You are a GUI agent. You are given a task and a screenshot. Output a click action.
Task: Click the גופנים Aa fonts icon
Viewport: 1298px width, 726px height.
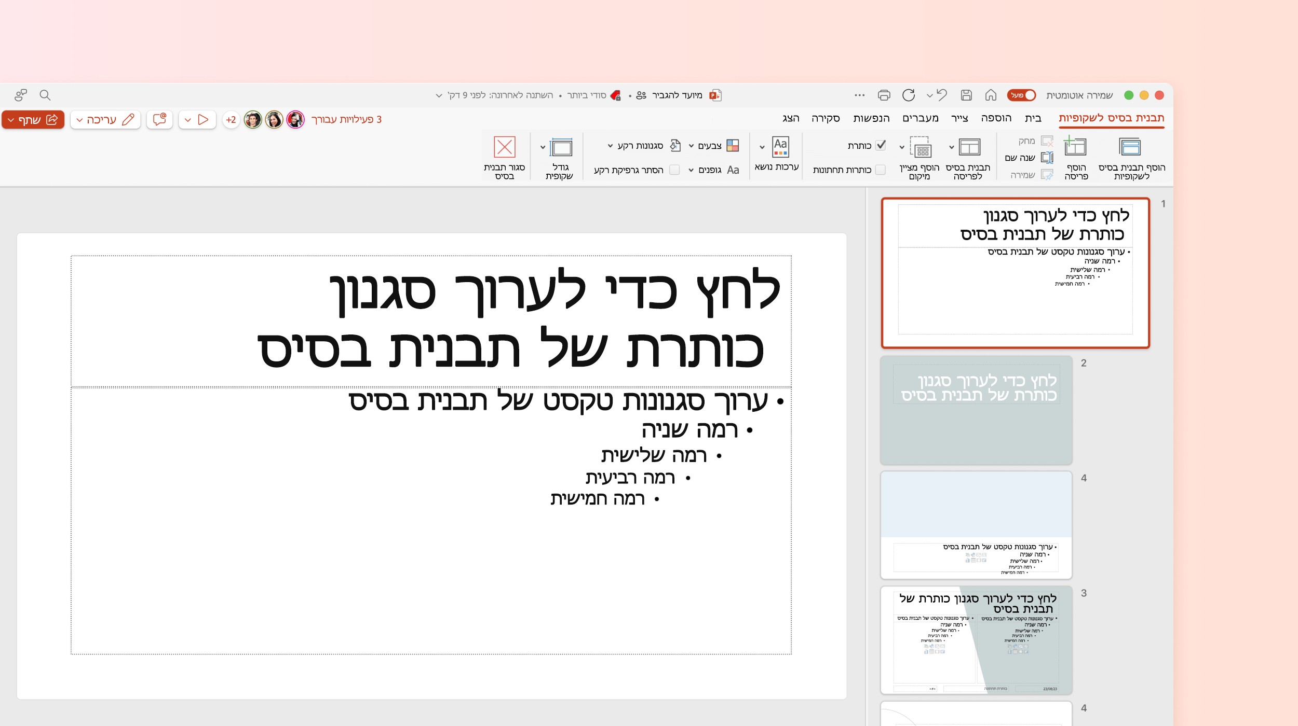(733, 170)
